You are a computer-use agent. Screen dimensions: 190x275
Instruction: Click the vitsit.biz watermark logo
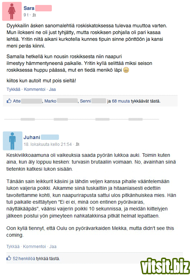pos(165,266)
